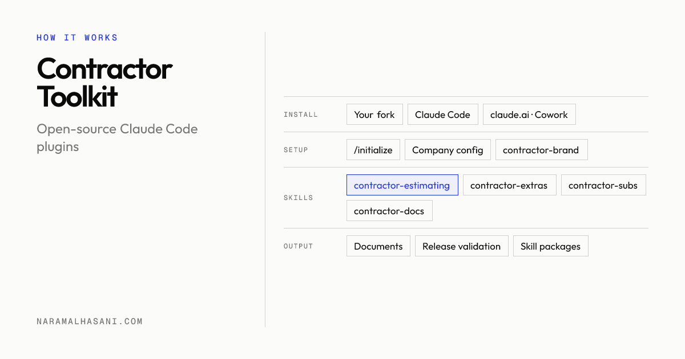Click the 'SETUP' row label
The width and height of the screenshot is (685, 359).
(x=296, y=150)
